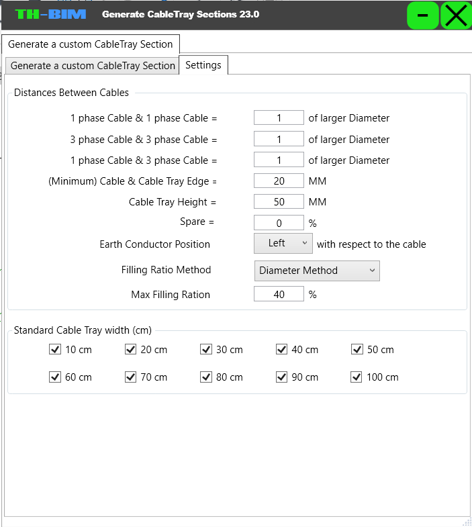Toggle the 30 cm tray width checkbox
This screenshot has height=527, width=472.
click(206, 349)
